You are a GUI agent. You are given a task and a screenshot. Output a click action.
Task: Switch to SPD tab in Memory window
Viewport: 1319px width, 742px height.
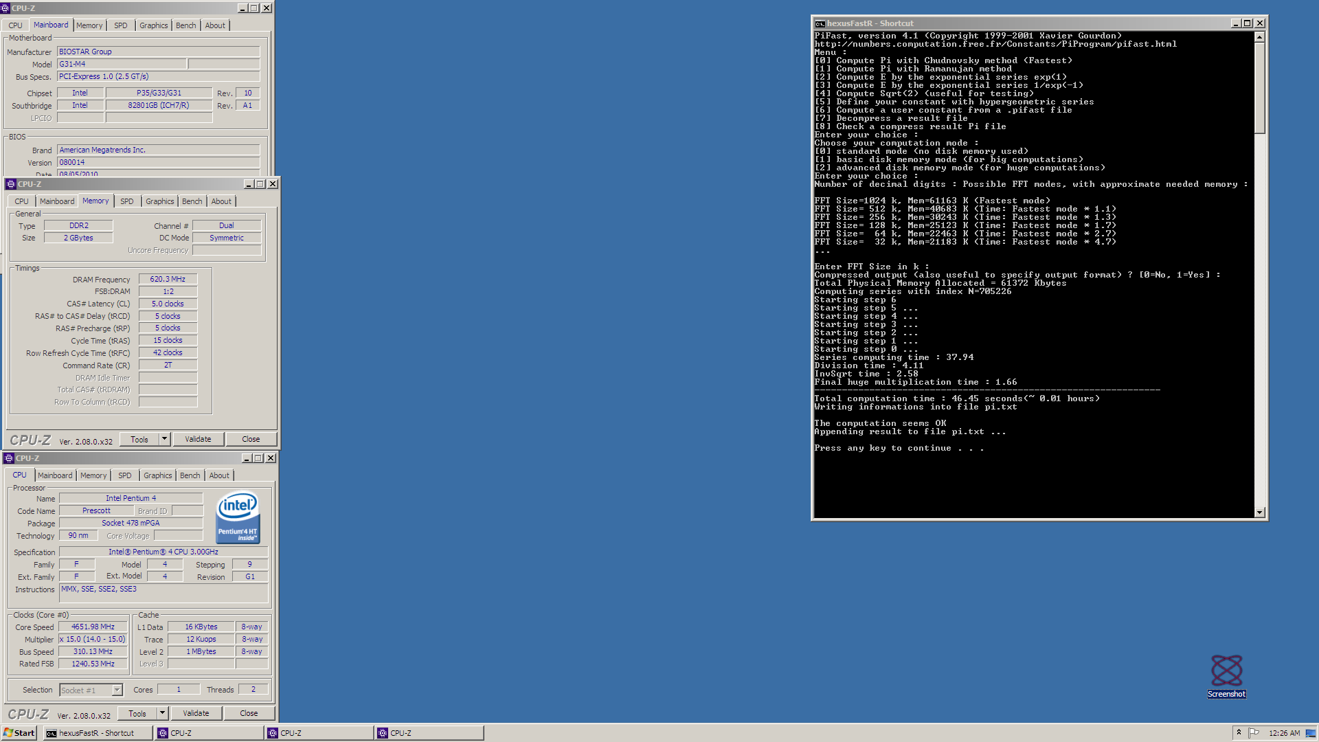[127, 201]
